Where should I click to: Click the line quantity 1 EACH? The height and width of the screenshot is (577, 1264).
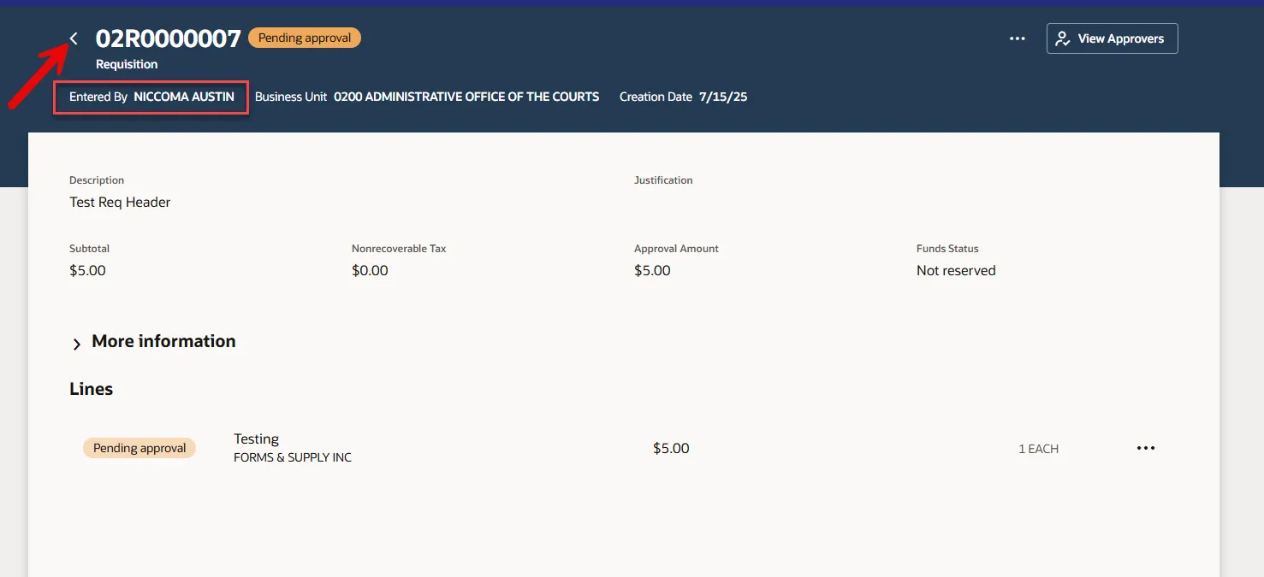point(1038,449)
